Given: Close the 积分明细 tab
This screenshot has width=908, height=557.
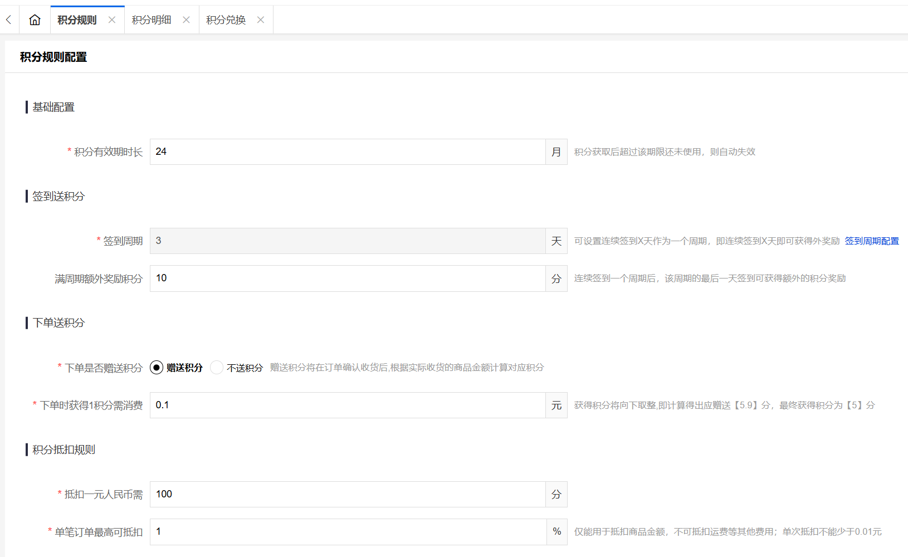Looking at the screenshot, I should (x=186, y=20).
